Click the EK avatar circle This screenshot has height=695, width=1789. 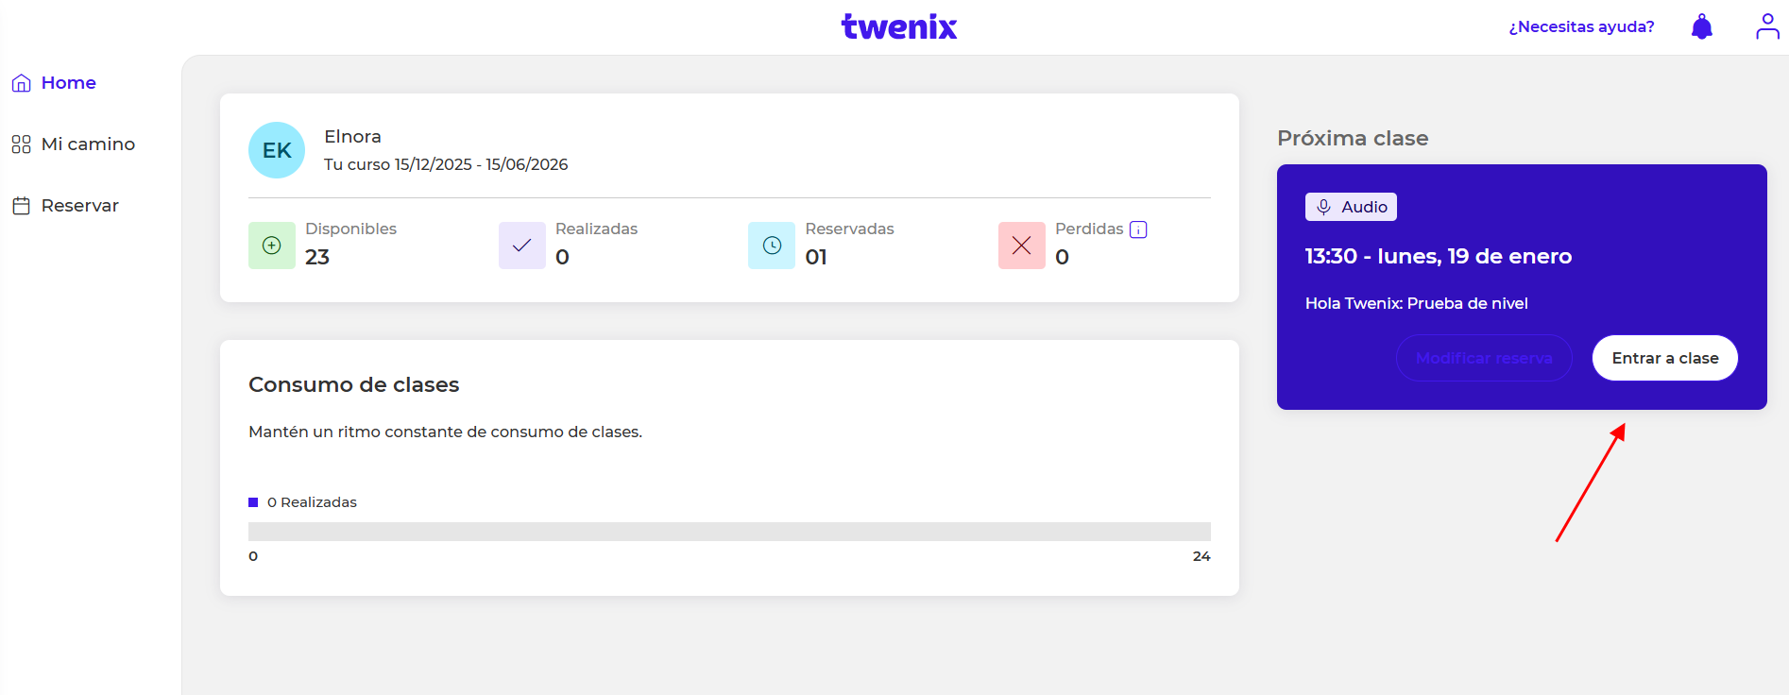[277, 150]
